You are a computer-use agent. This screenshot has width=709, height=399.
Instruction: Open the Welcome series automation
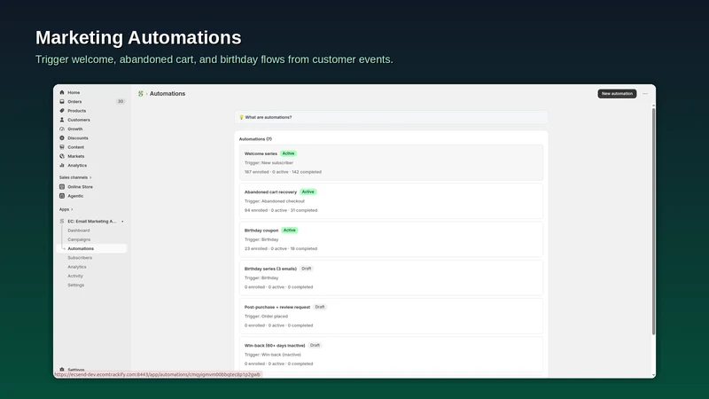click(391, 162)
